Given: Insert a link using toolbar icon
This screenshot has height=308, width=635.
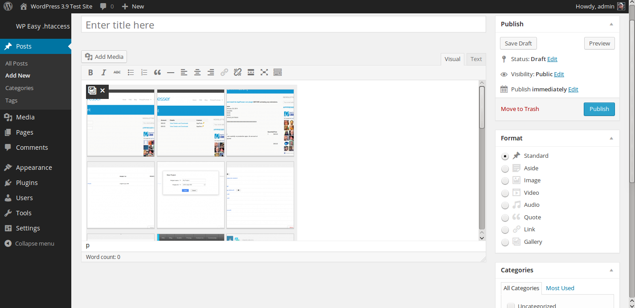Looking at the screenshot, I should click(x=224, y=72).
